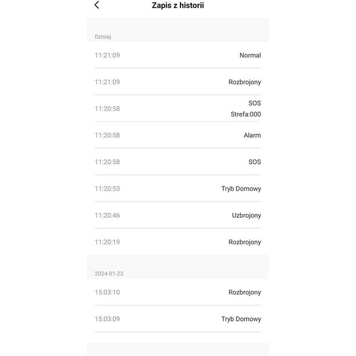
Task: Select the 15:03:09 Tryb Domowy entry
Action: (x=177, y=319)
